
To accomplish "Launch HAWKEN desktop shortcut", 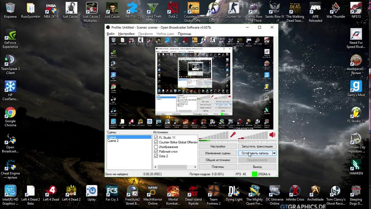I will 356,167.
